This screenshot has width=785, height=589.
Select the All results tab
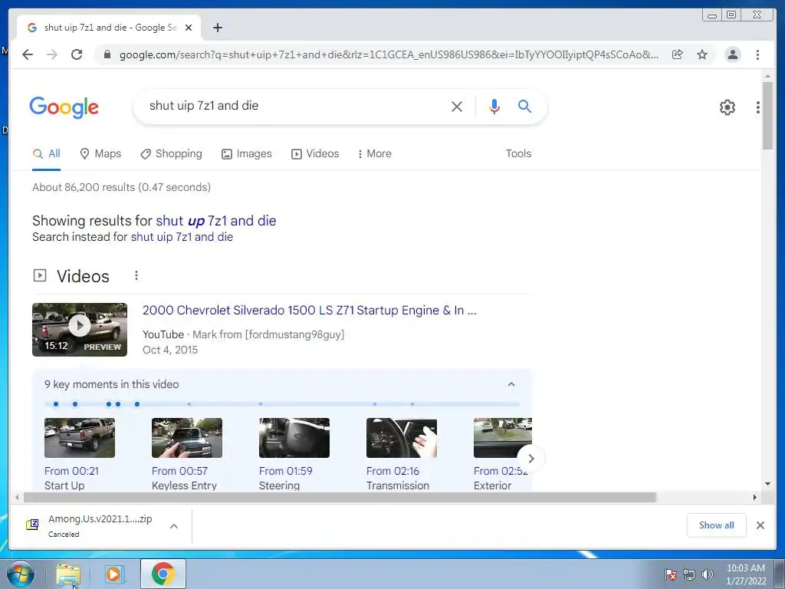click(47, 153)
